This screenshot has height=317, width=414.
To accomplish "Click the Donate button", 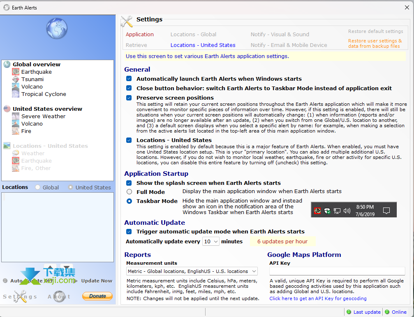I will (97, 296).
